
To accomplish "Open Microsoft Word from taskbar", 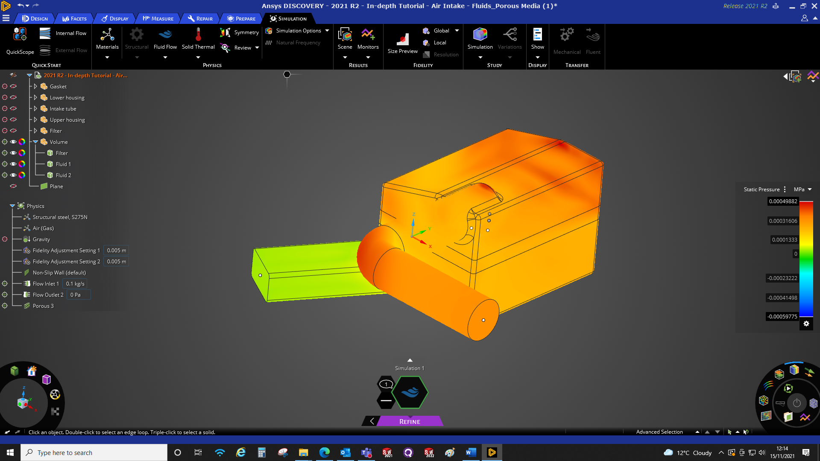I will [x=471, y=452].
